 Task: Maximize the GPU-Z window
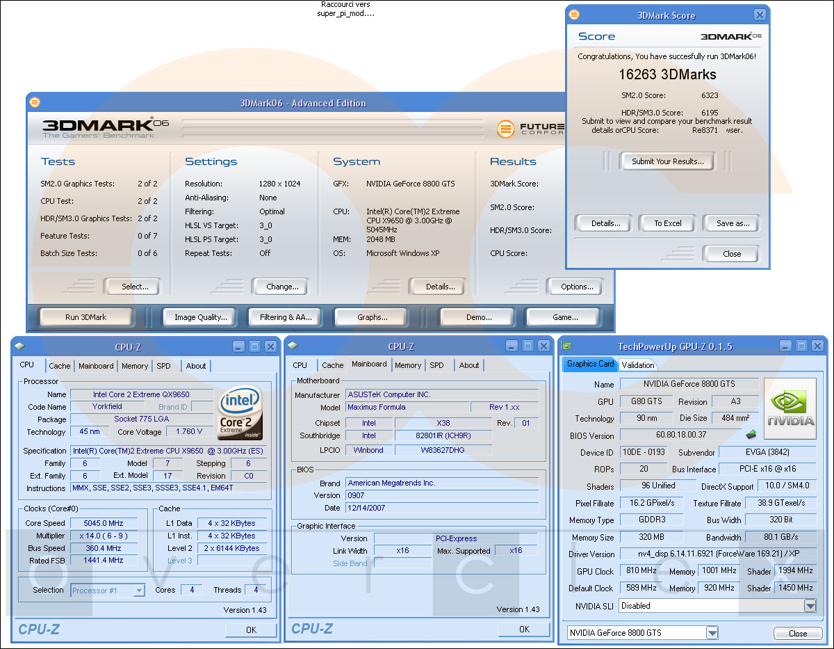pyautogui.click(x=801, y=346)
